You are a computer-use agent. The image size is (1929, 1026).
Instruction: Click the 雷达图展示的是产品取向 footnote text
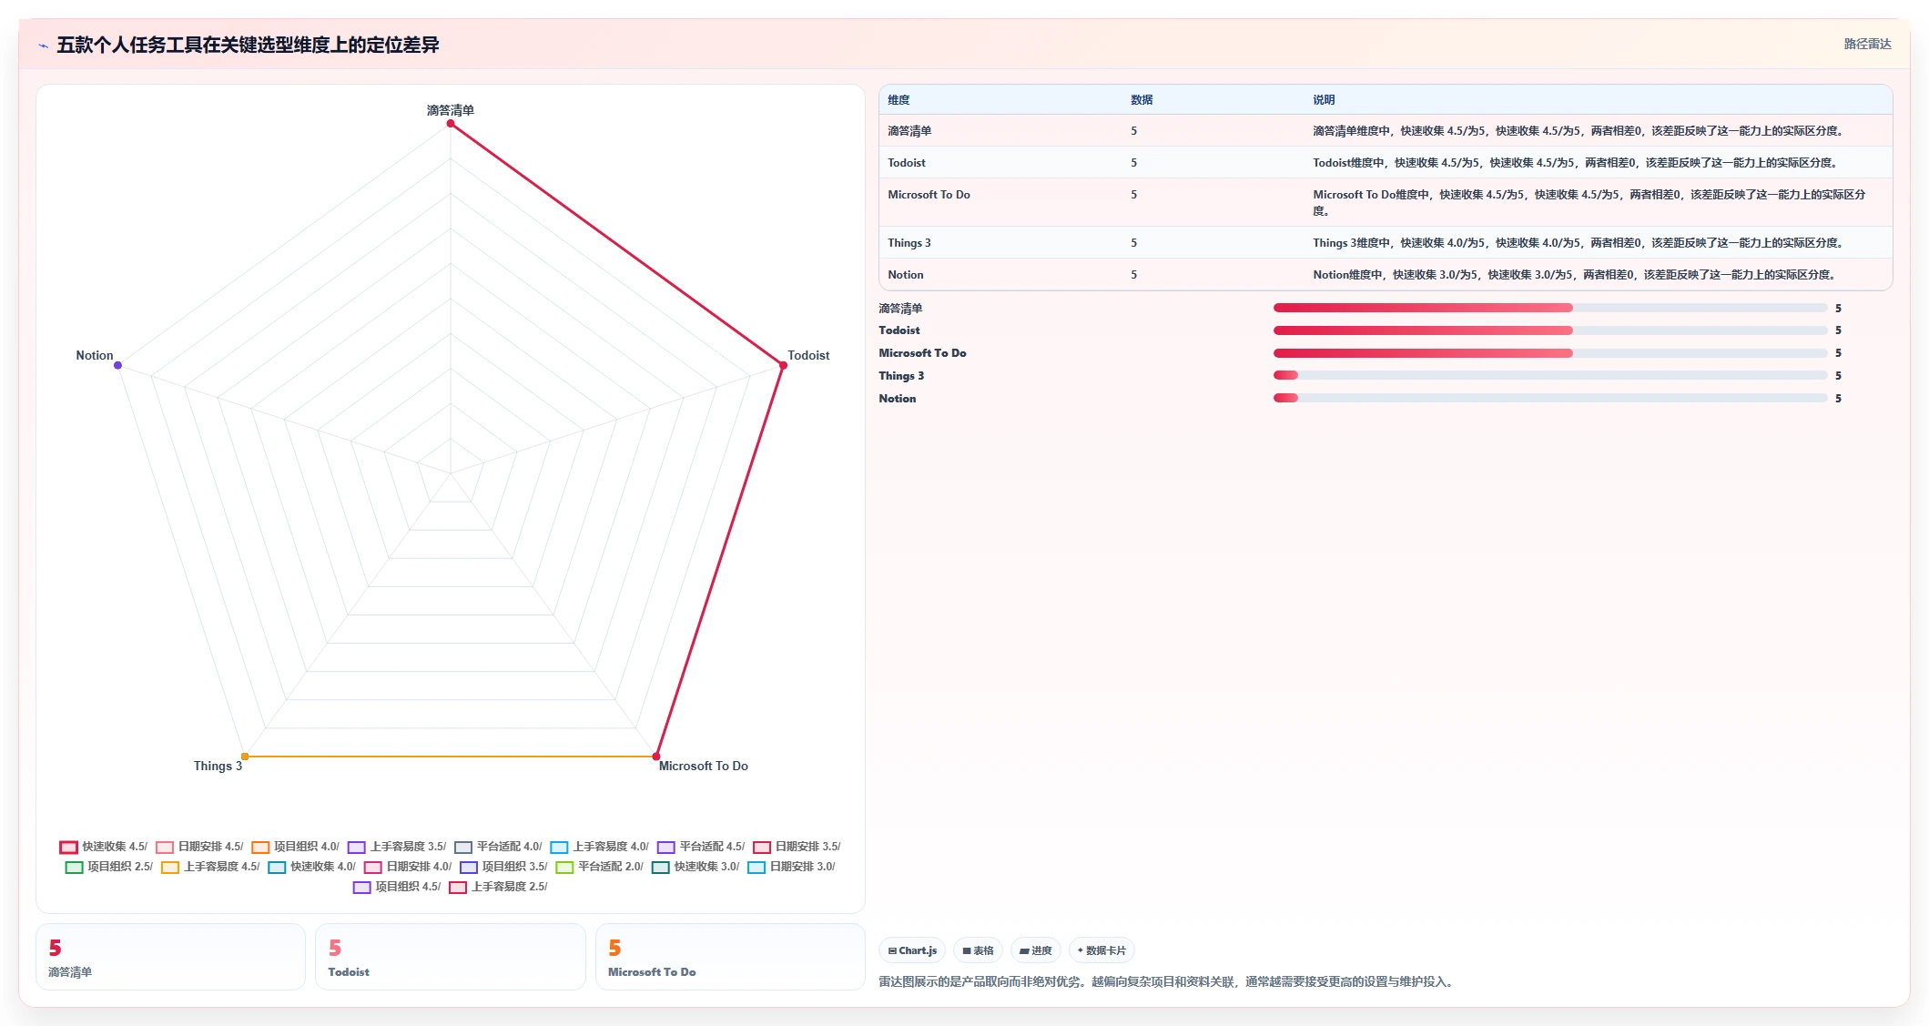(1167, 982)
